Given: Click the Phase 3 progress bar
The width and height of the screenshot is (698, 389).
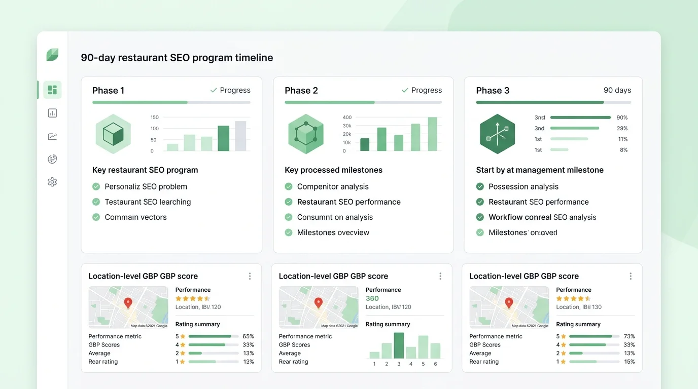Looking at the screenshot, I should pos(554,102).
